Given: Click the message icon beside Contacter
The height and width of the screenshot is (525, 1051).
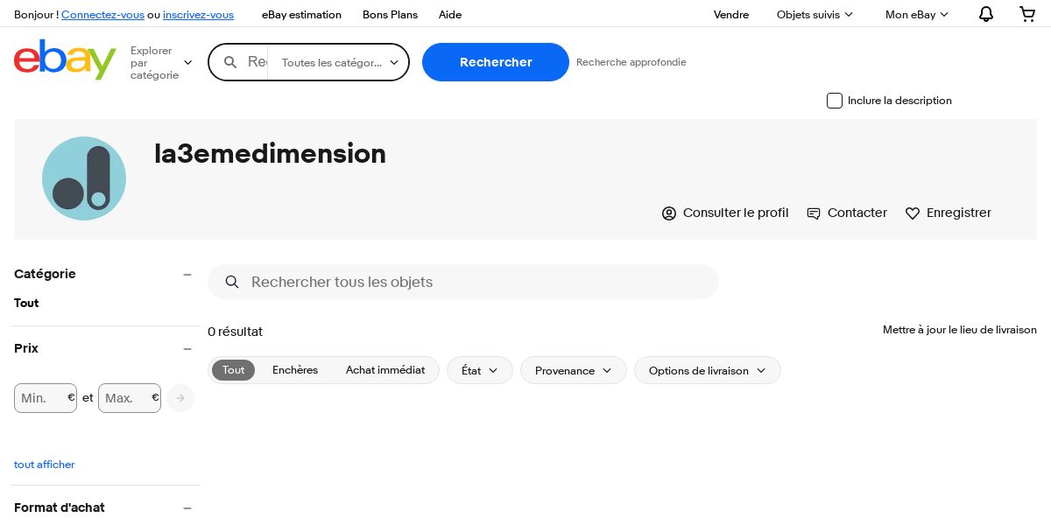Looking at the screenshot, I should [814, 213].
